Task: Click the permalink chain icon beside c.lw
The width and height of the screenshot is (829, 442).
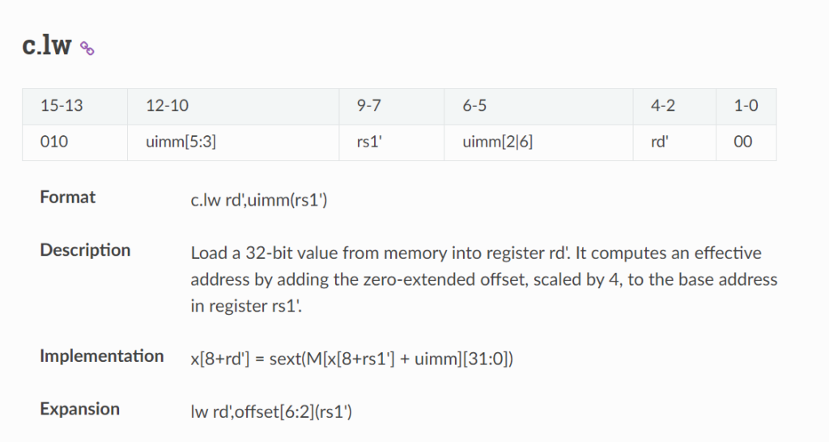Action: pyautogui.click(x=87, y=49)
